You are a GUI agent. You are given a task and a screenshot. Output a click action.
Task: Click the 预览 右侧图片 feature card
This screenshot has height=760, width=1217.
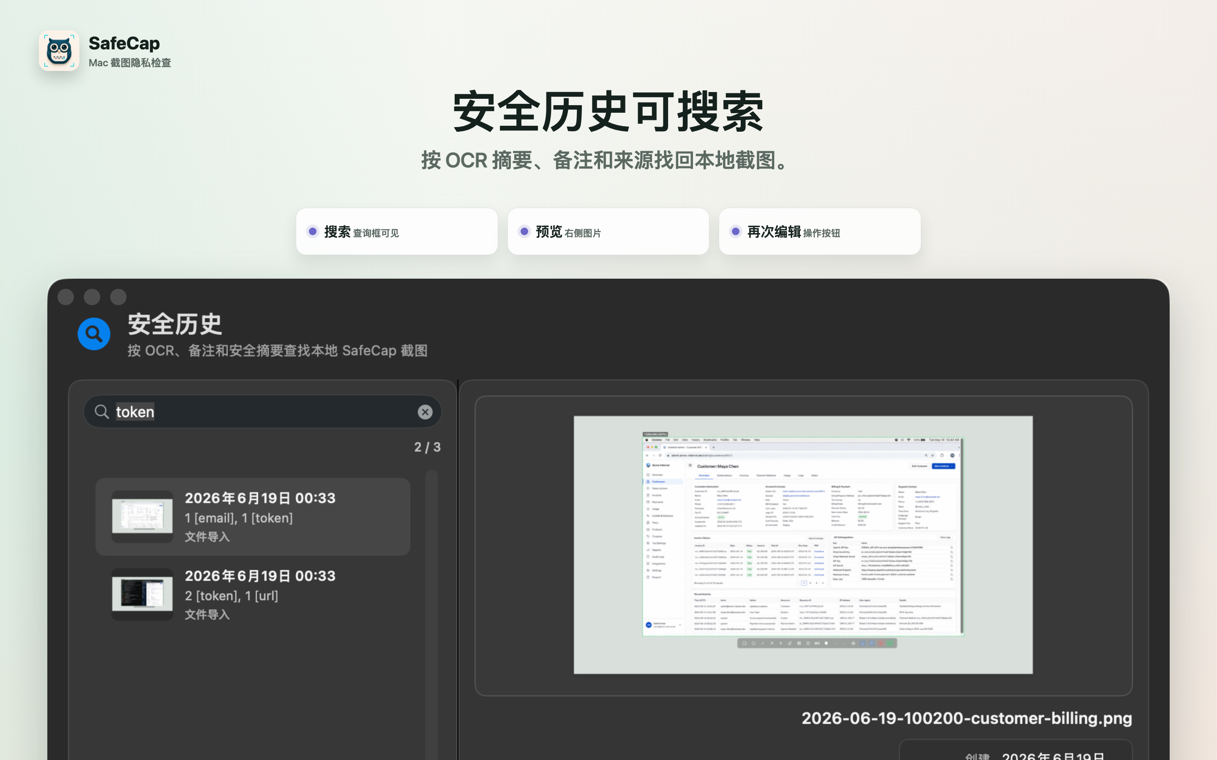tap(608, 232)
